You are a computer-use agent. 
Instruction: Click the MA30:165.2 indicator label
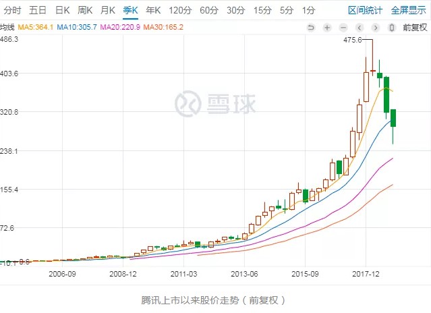tap(163, 27)
